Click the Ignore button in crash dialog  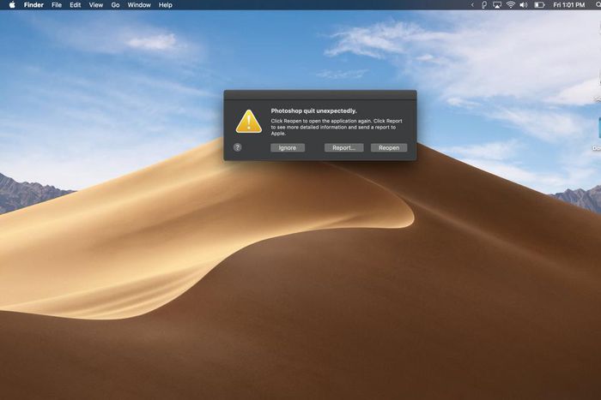[288, 147]
